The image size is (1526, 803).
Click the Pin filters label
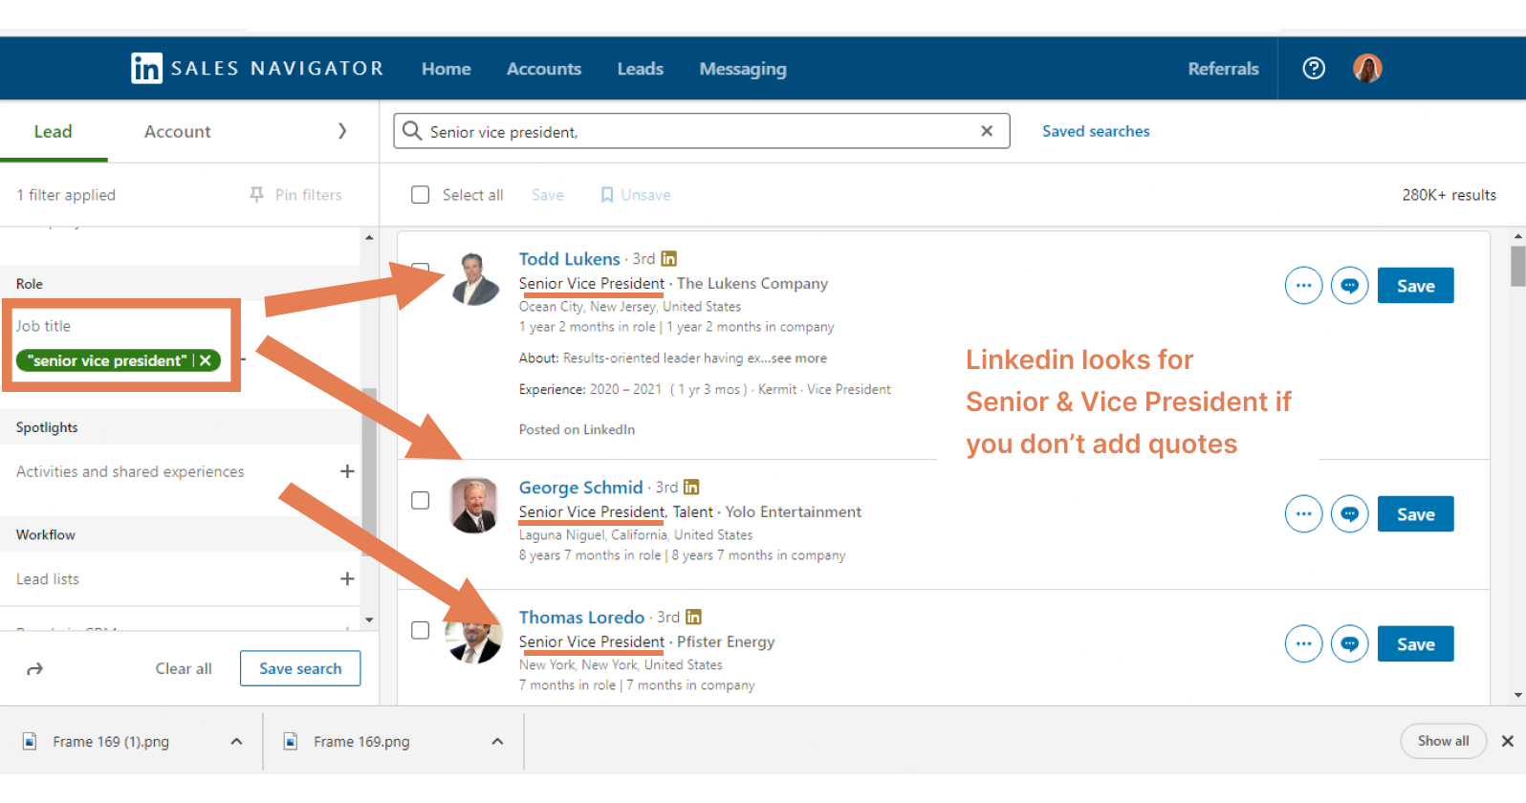tap(308, 195)
